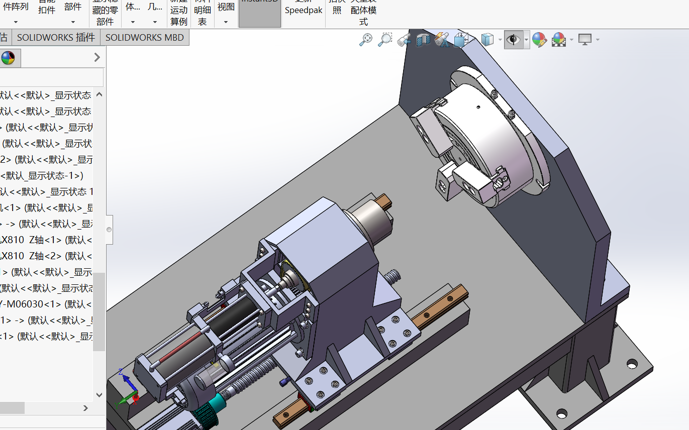Click the Display Style cube icon
The image size is (689, 430).
[x=486, y=39]
